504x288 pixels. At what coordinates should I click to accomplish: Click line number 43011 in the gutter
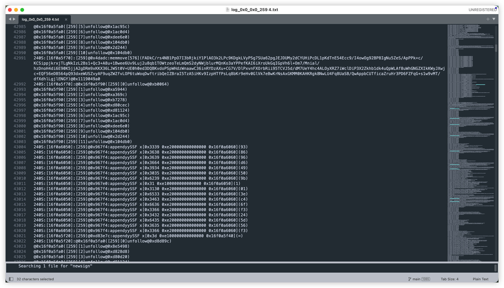tap(20, 183)
